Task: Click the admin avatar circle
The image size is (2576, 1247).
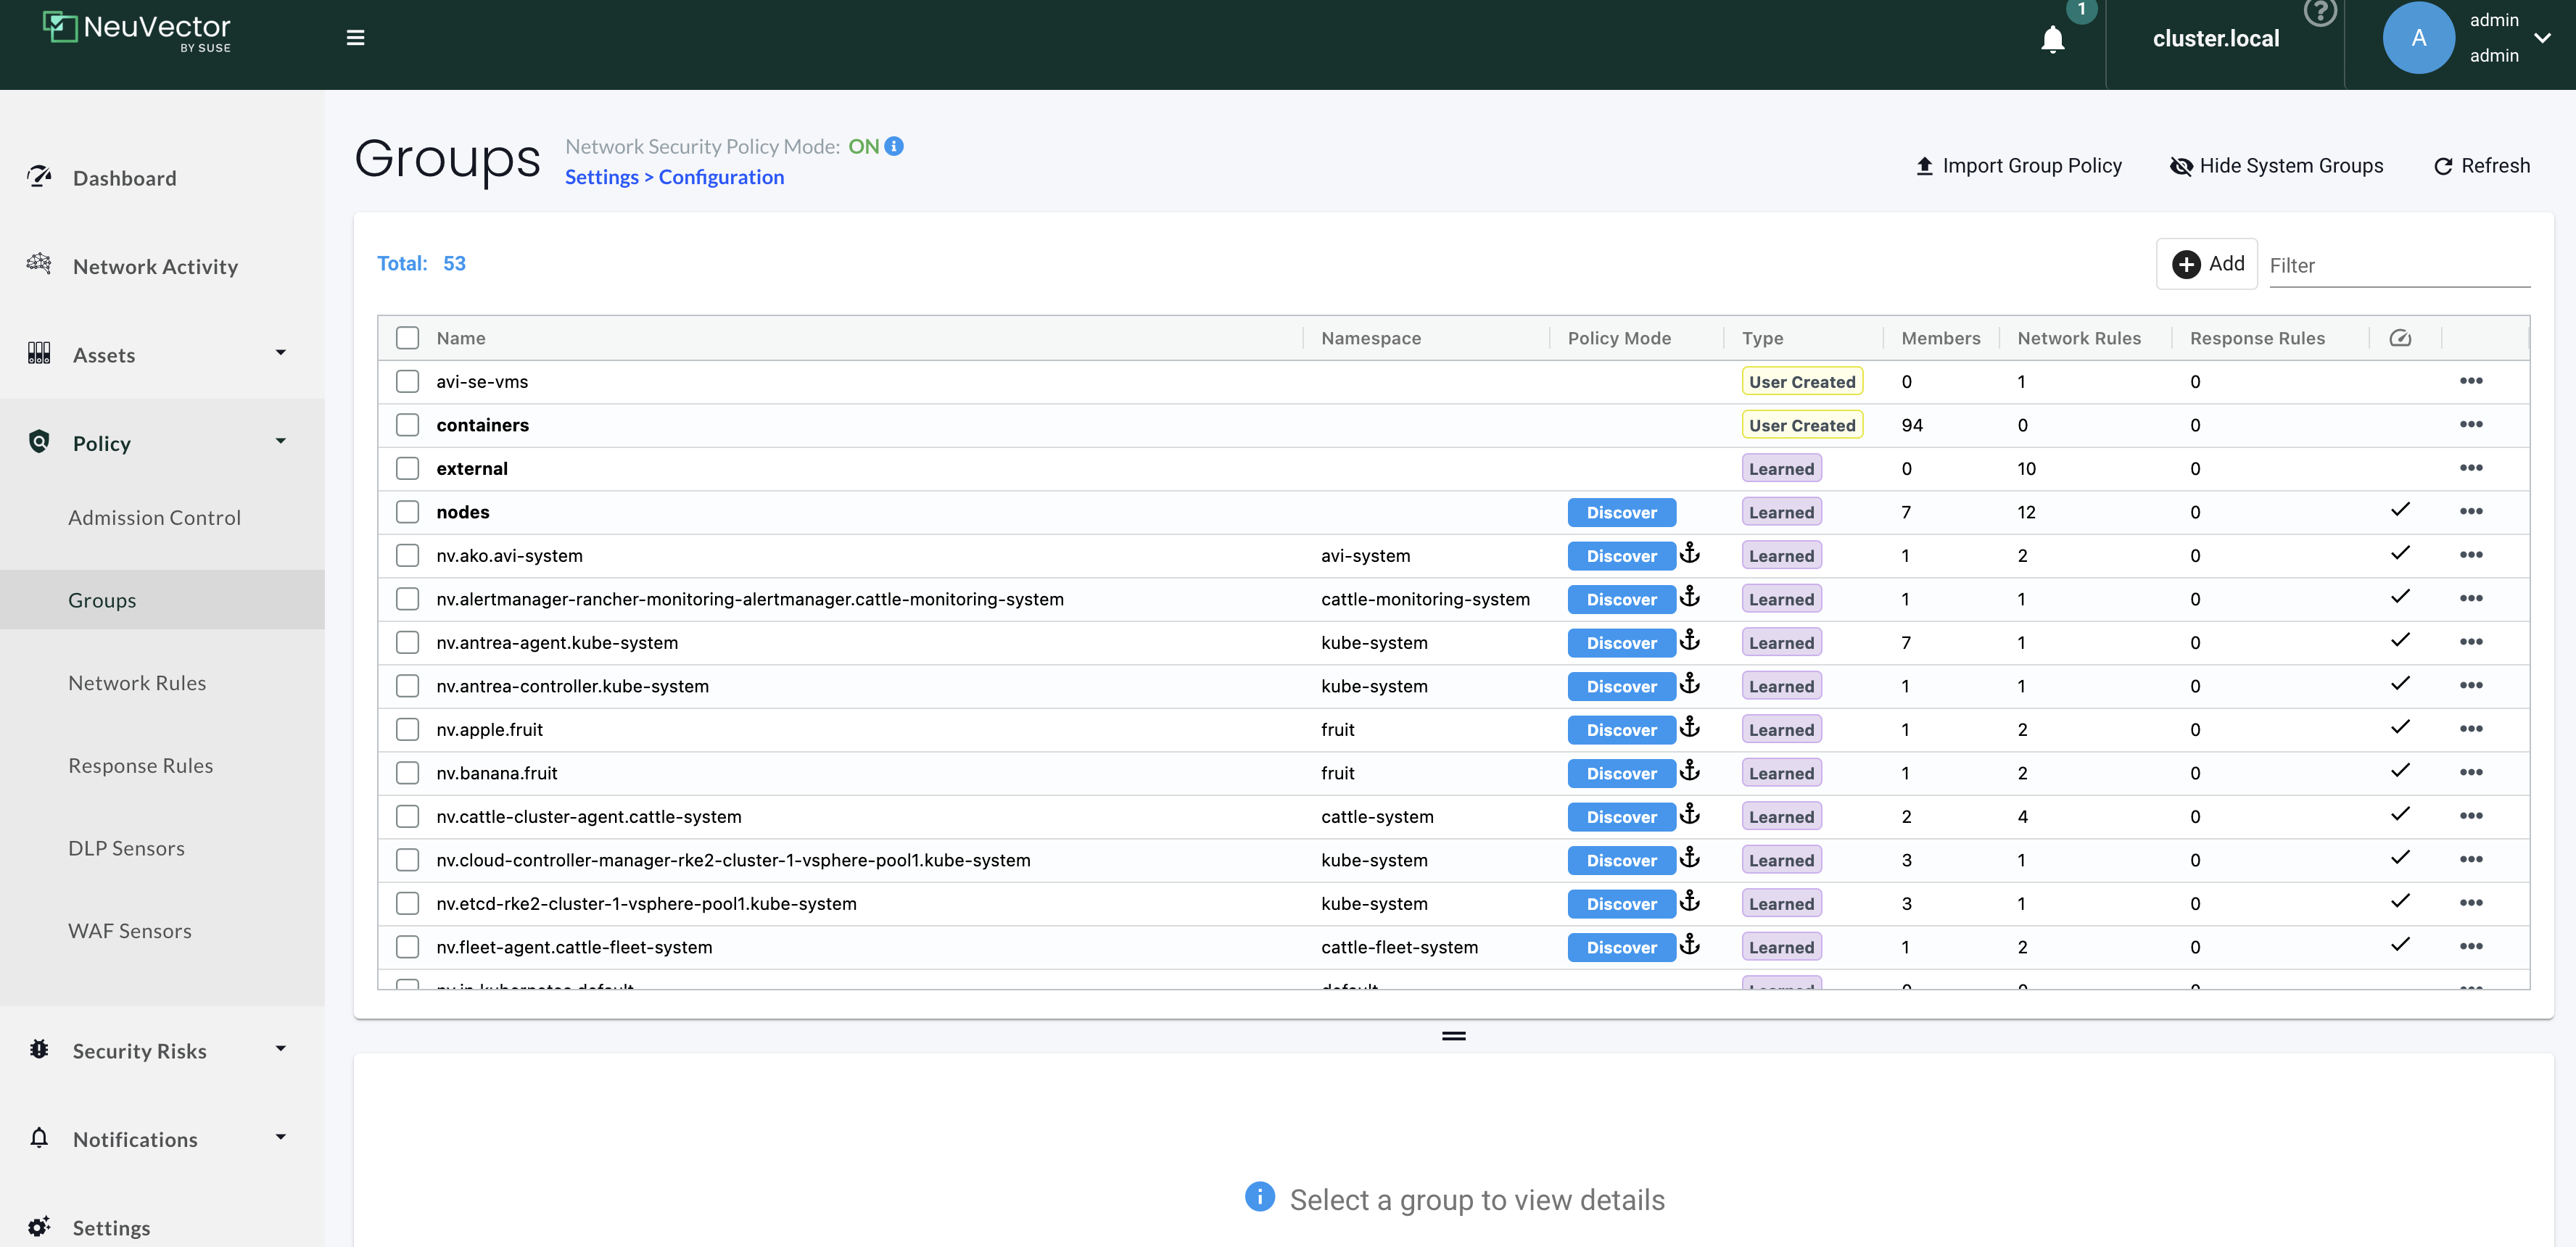Action: pyautogui.click(x=2418, y=38)
